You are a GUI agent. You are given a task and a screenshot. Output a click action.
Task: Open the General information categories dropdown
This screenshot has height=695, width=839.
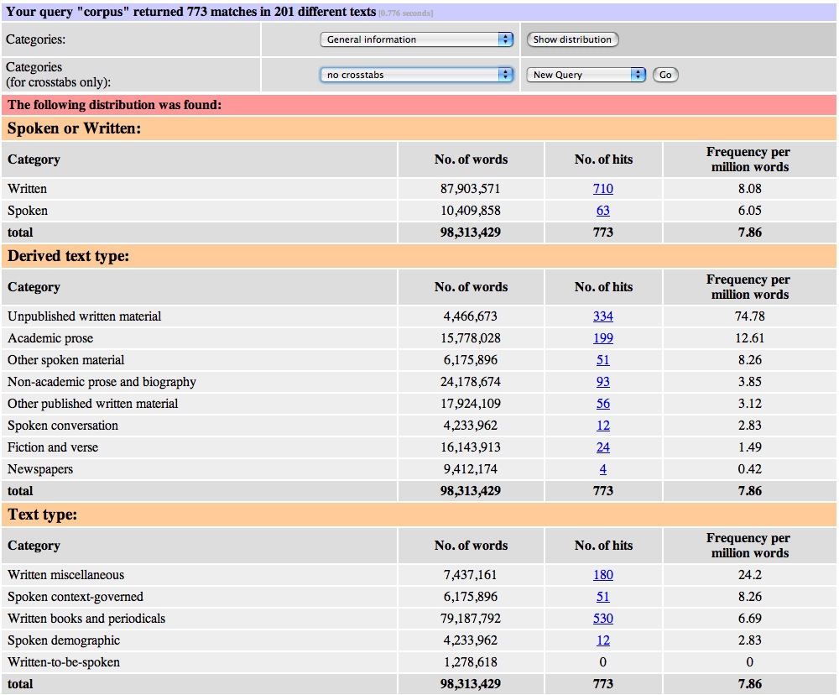point(416,39)
